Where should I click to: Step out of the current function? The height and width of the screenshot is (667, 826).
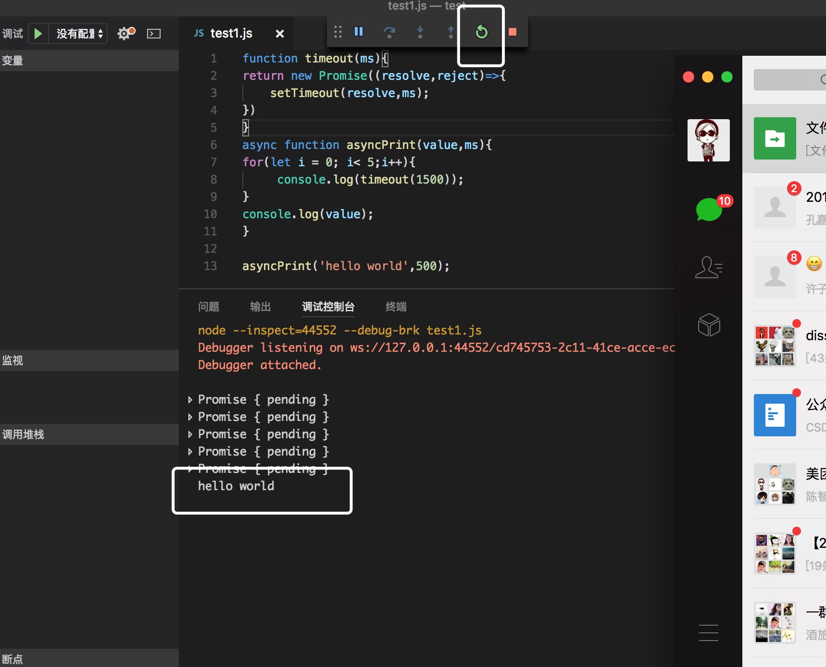[451, 32]
